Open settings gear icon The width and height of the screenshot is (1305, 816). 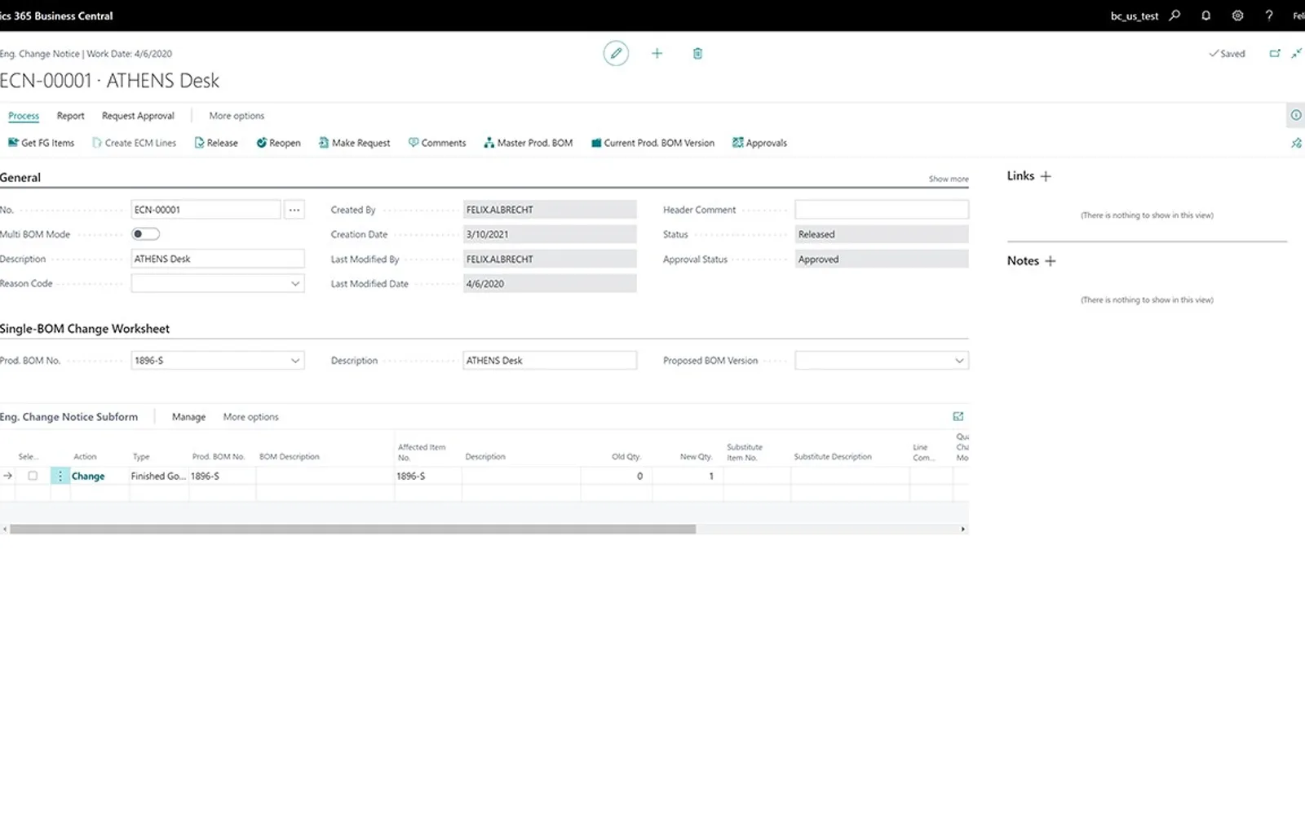1237,16
